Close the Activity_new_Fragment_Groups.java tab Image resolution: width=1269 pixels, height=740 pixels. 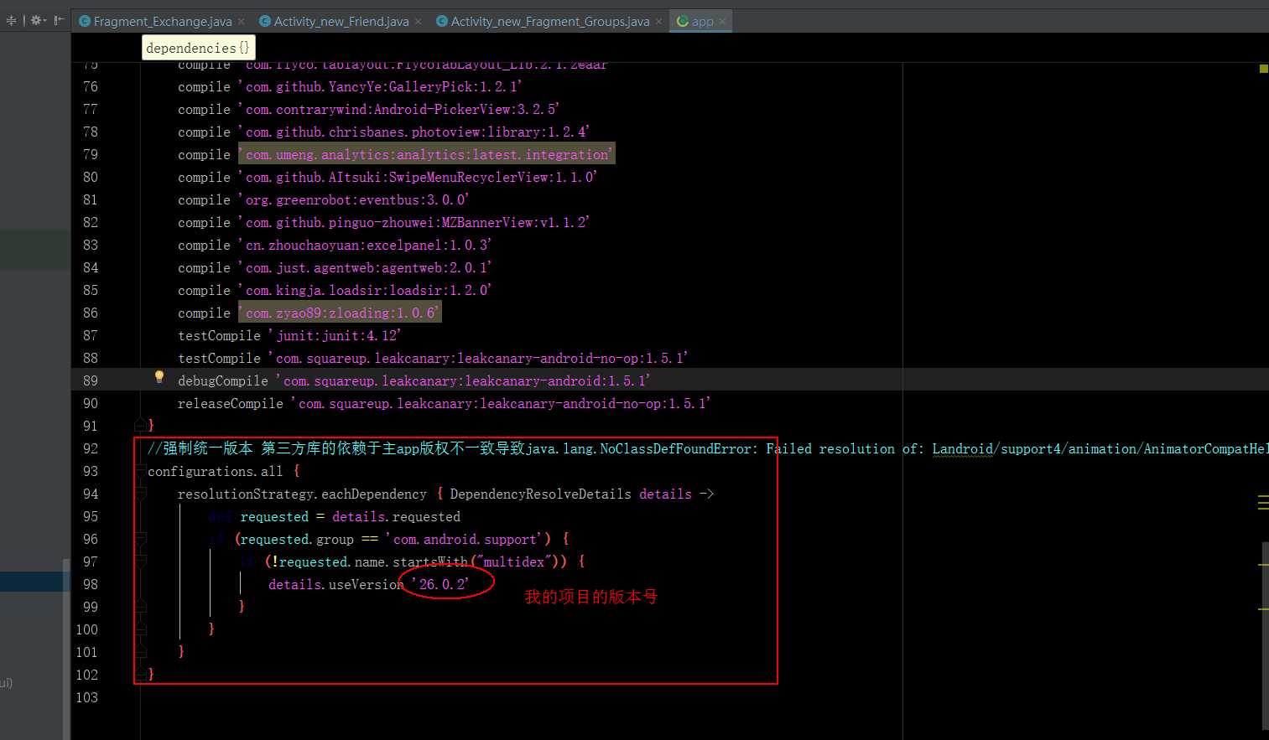coord(659,22)
